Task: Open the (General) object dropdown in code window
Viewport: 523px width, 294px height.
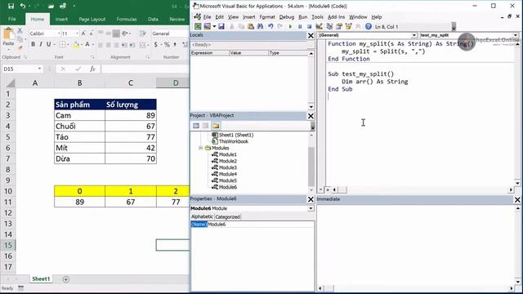Action: [414, 35]
